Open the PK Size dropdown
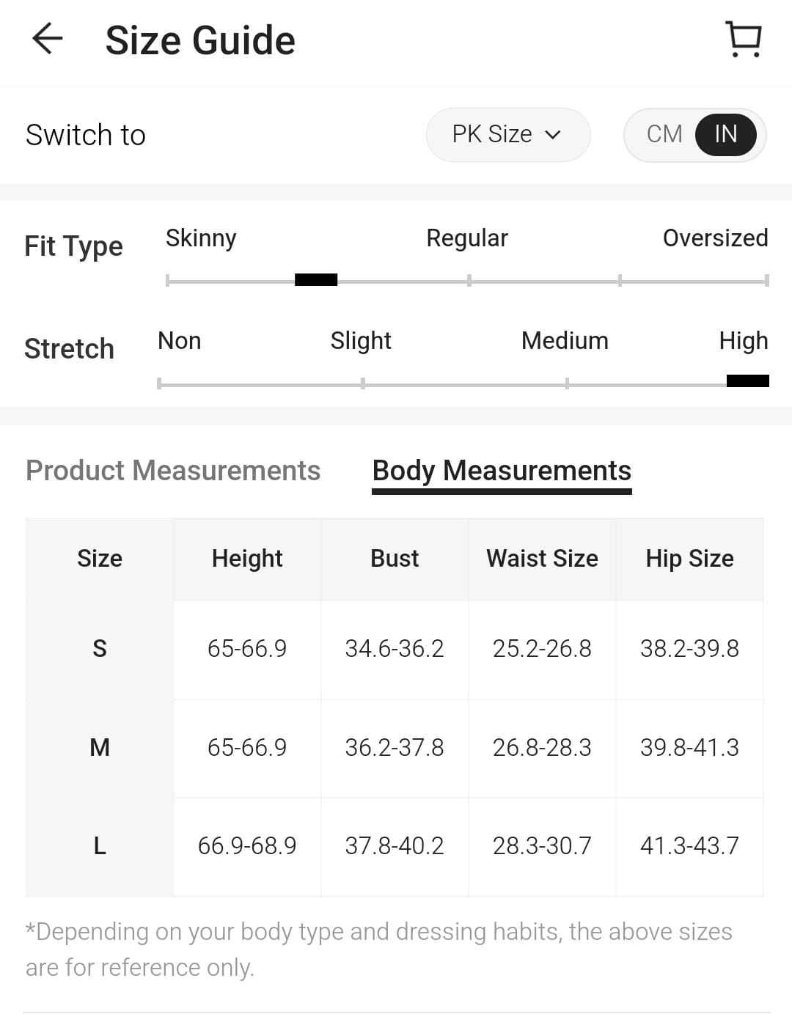Viewport: 792px width, 1014px height. (x=507, y=134)
